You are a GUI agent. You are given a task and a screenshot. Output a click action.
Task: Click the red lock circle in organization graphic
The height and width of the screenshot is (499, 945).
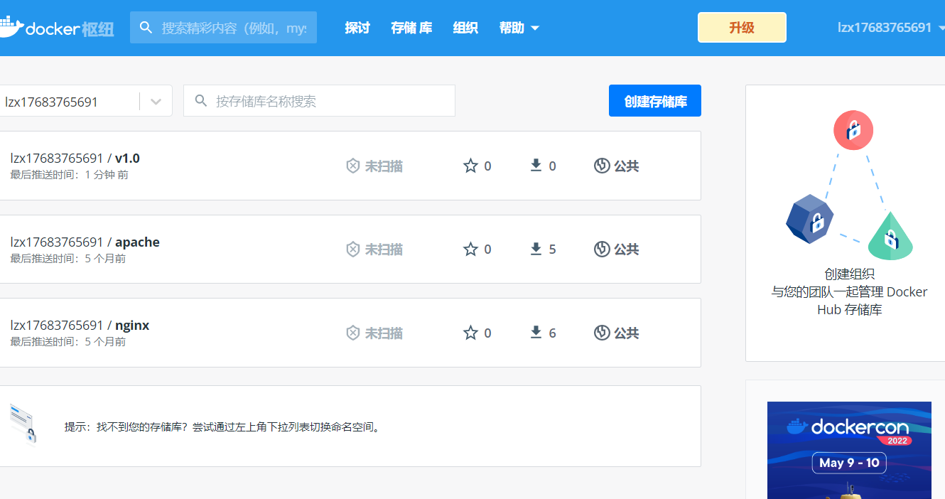853,130
